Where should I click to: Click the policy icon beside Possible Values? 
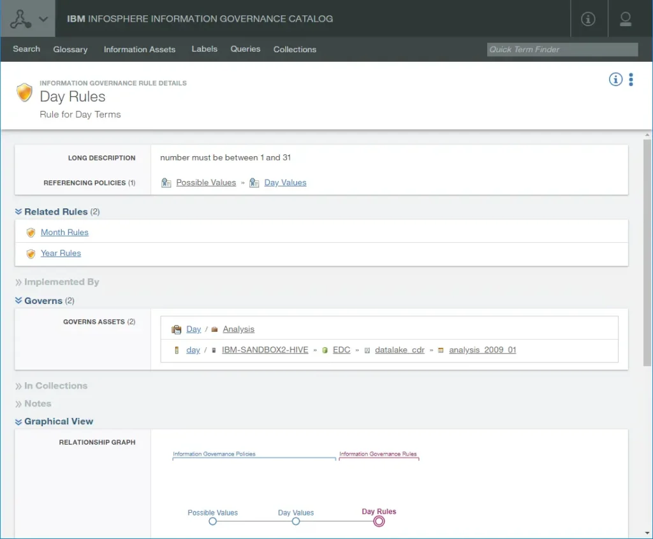[x=166, y=182]
